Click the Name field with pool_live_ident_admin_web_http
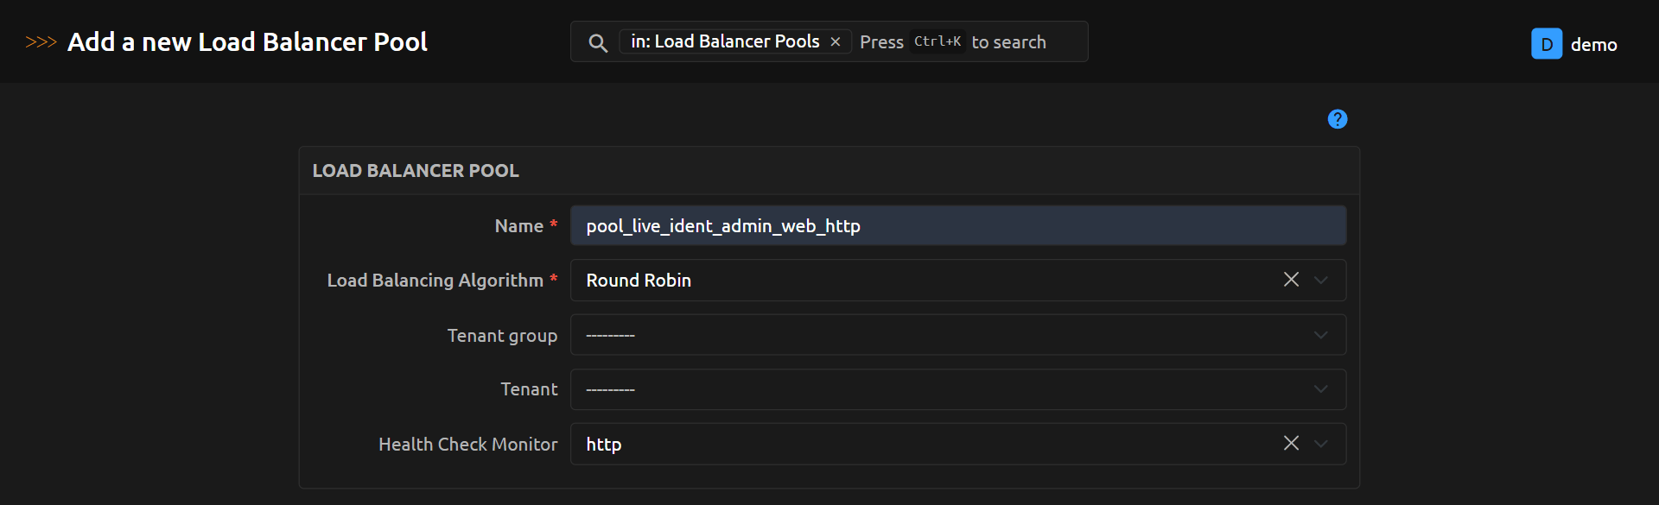 (x=957, y=226)
